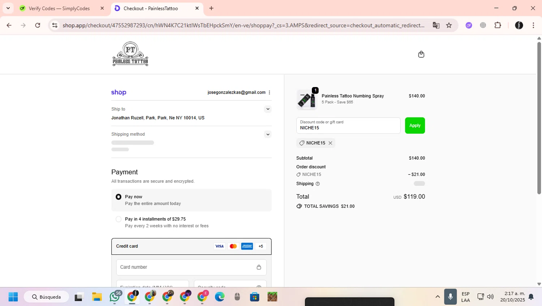
Task: Click the globe extension icon in toolbar
Action: (483, 25)
